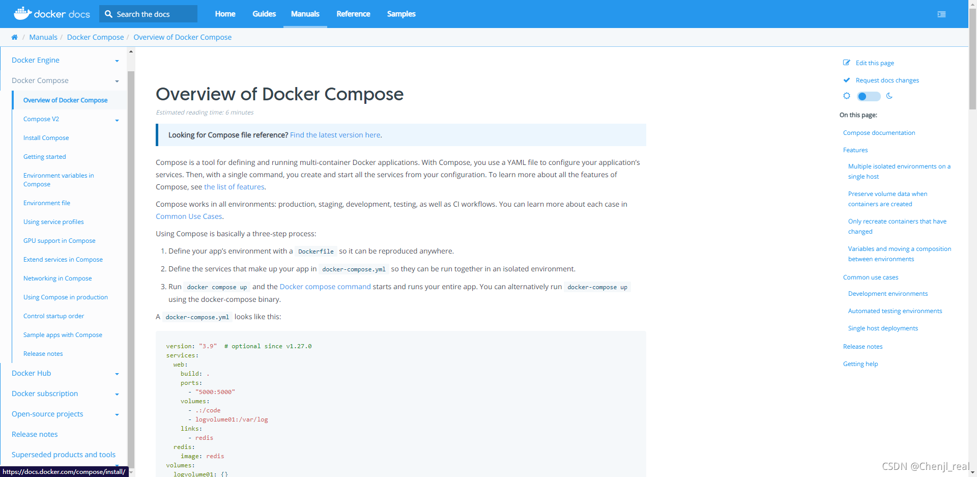Expand the Docker Hub section arrow

pyautogui.click(x=117, y=374)
